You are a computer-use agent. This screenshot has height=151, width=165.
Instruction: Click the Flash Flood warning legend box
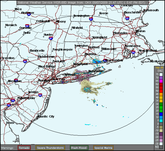(79, 148)
